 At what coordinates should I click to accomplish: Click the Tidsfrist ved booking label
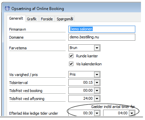[26, 91]
